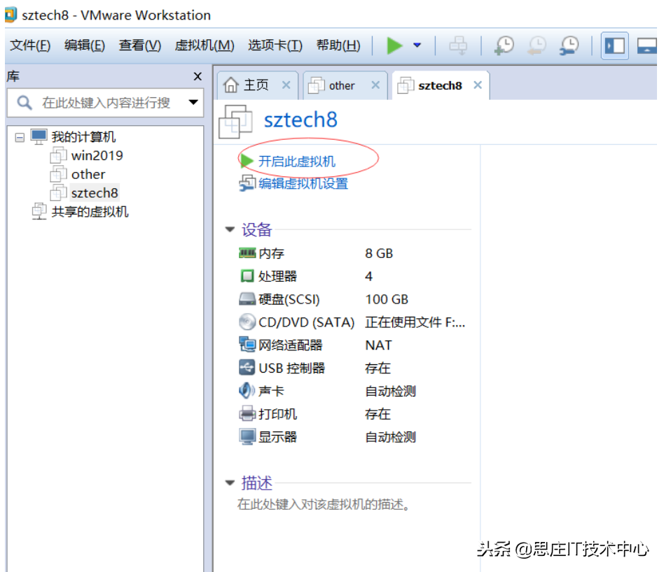Open sound settings via the 声卡 icon
This screenshot has width=664, height=572.
[x=248, y=390]
